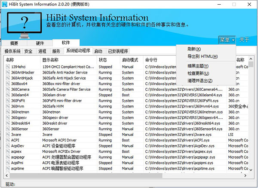Image resolution: width=258 pixels, height=188 pixels.
Task: Select '360Safe Camera Filter Service' cell
Action: 67,89
